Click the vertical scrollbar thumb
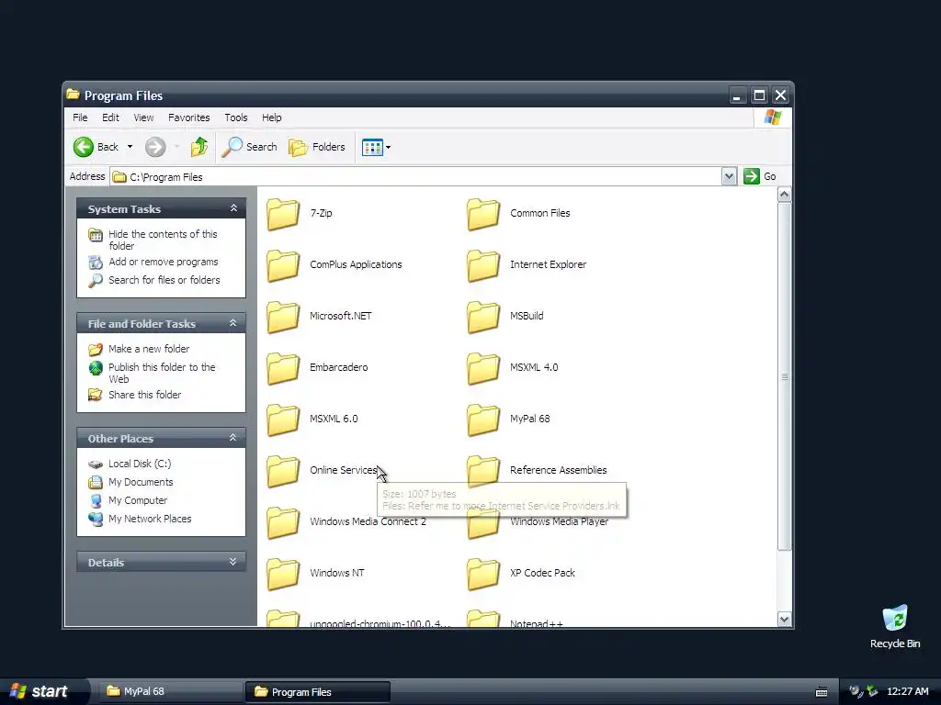941x705 pixels. pyautogui.click(x=785, y=376)
